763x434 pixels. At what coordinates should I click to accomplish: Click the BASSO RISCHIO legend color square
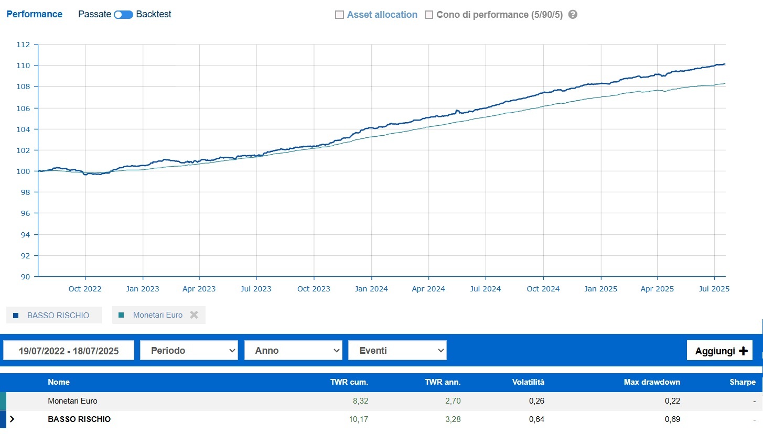tap(16, 316)
